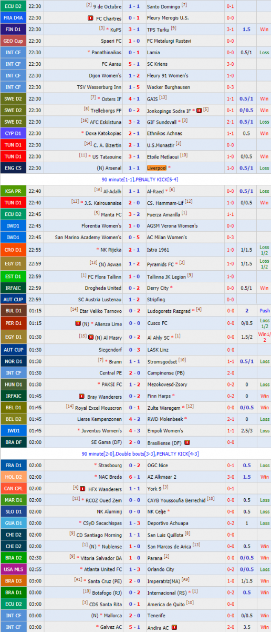
Task: Select the red card icon by HFX Wanderers
Action: (84, 489)
